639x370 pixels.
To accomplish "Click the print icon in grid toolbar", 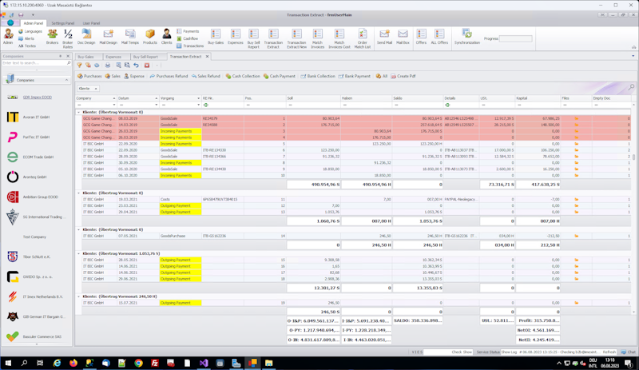I will [108, 66].
